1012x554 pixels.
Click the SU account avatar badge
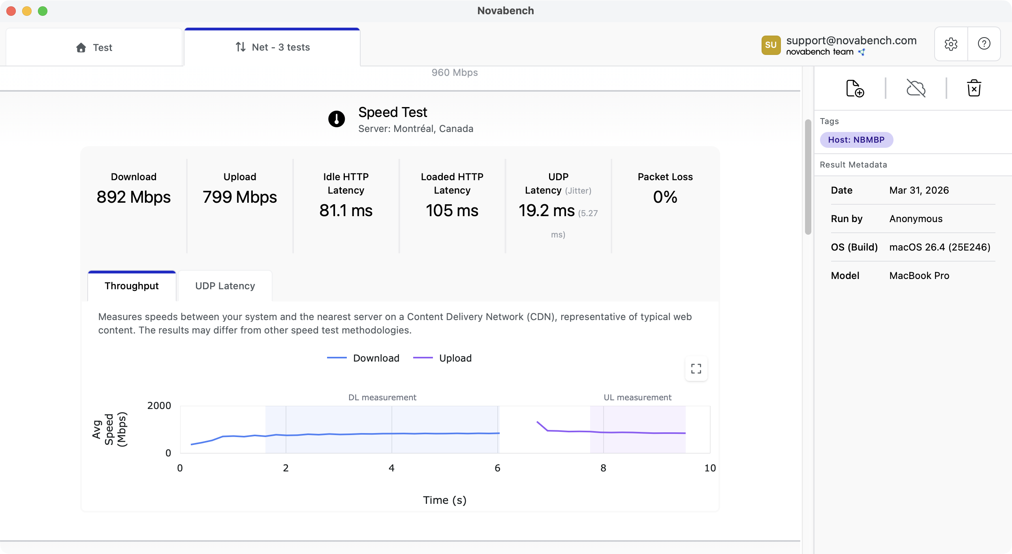pos(771,45)
